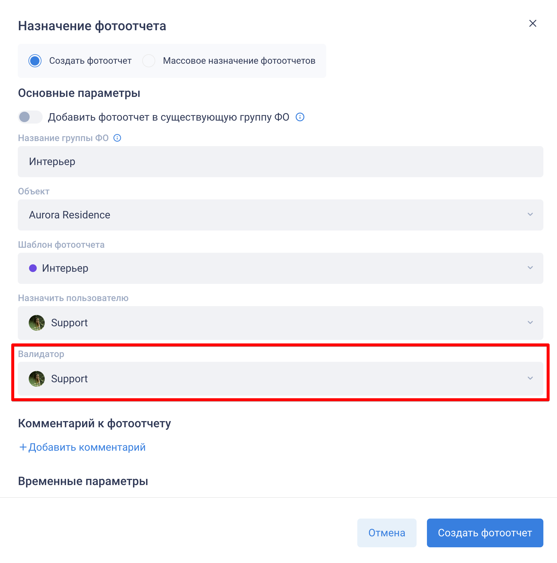This screenshot has width=557, height=563.
Task: Expand the Объект dropdown chevron
Action: 530,215
